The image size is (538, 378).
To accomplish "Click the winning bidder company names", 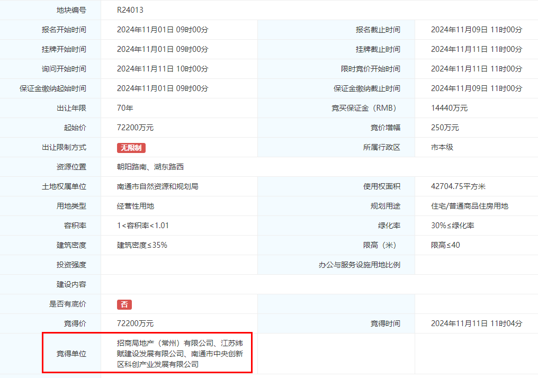I will pyautogui.click(x=180, y=354).
